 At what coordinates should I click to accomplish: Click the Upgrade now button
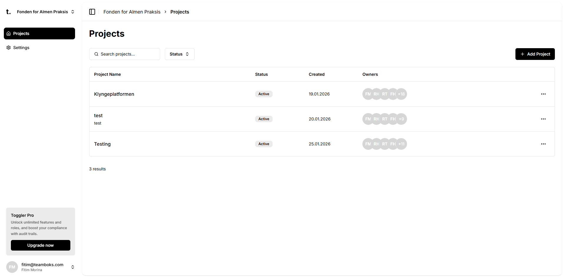[x=41, y=245]
